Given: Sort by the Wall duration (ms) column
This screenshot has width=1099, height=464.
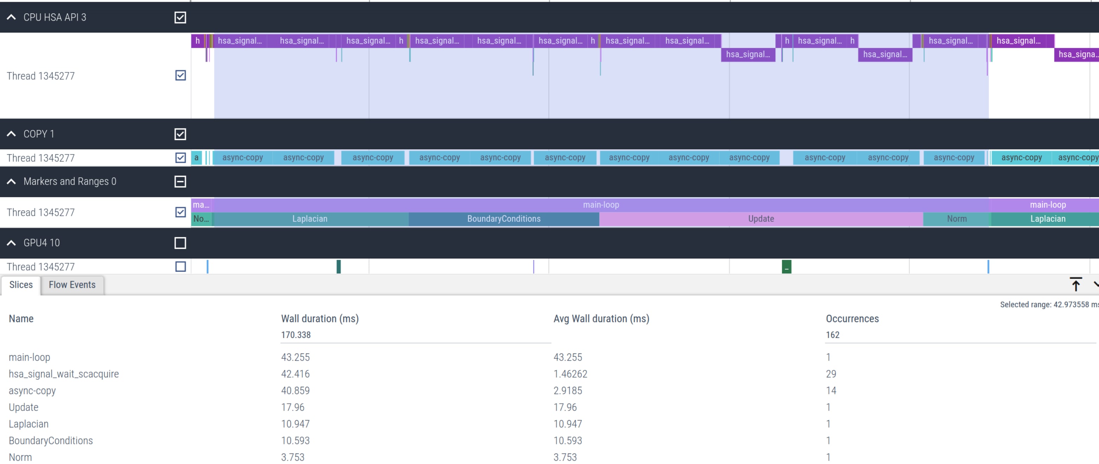Looking at the screenshot, I should [x=320, y=319].
